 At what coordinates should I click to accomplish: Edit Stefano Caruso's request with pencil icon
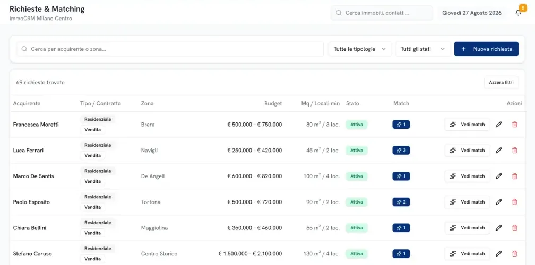(498, 254)
